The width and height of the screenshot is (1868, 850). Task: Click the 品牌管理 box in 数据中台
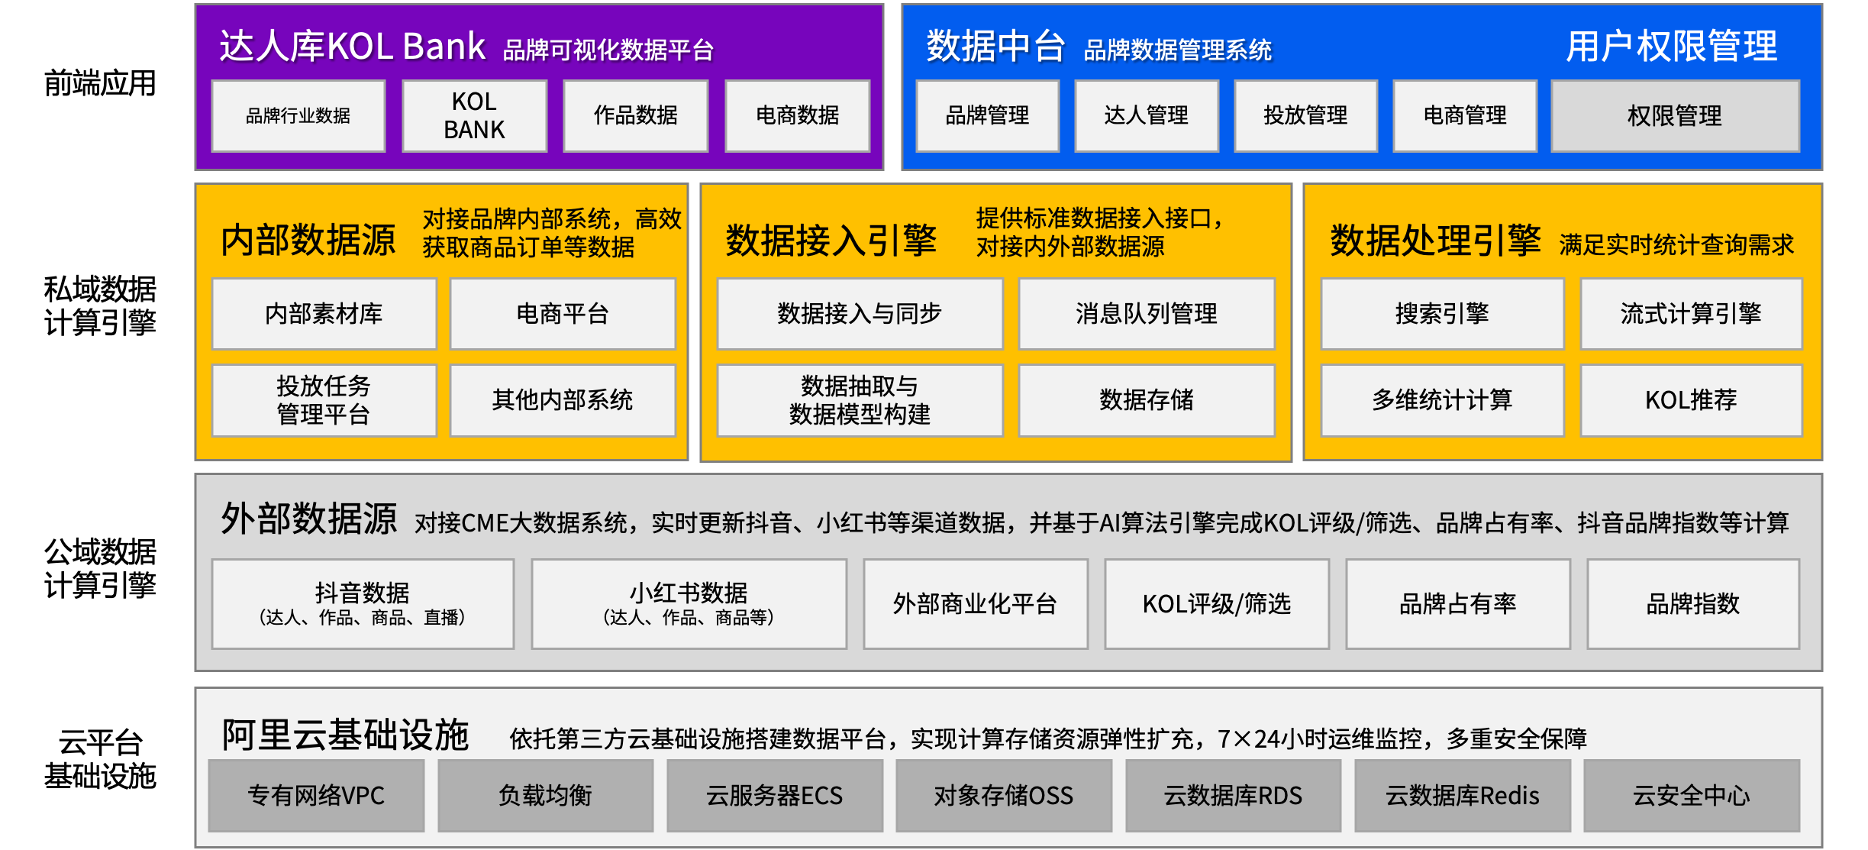(x=987, y=116)
